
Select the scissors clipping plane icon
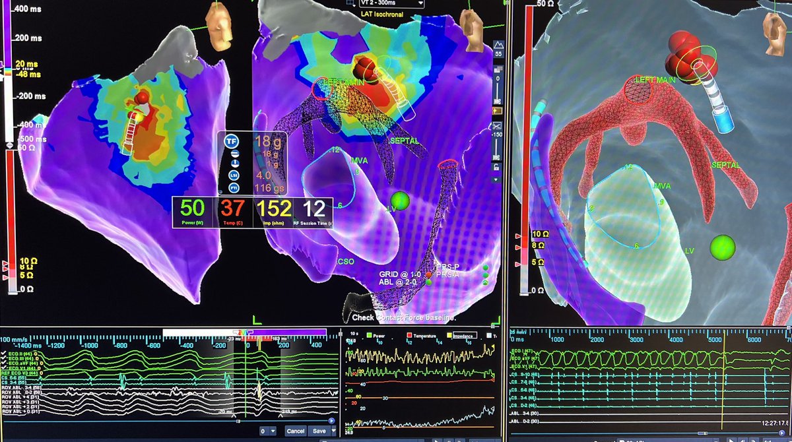coord(498,125)
